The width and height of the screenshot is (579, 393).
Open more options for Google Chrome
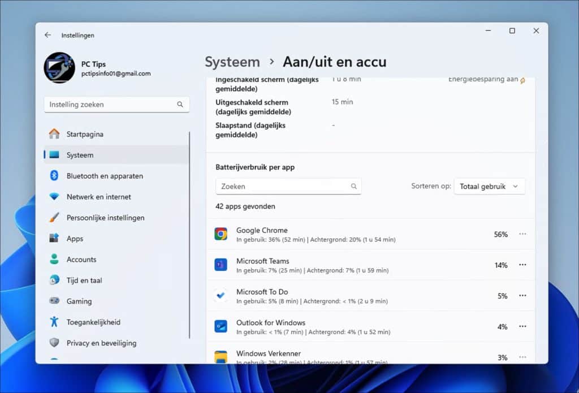(522, 234)
